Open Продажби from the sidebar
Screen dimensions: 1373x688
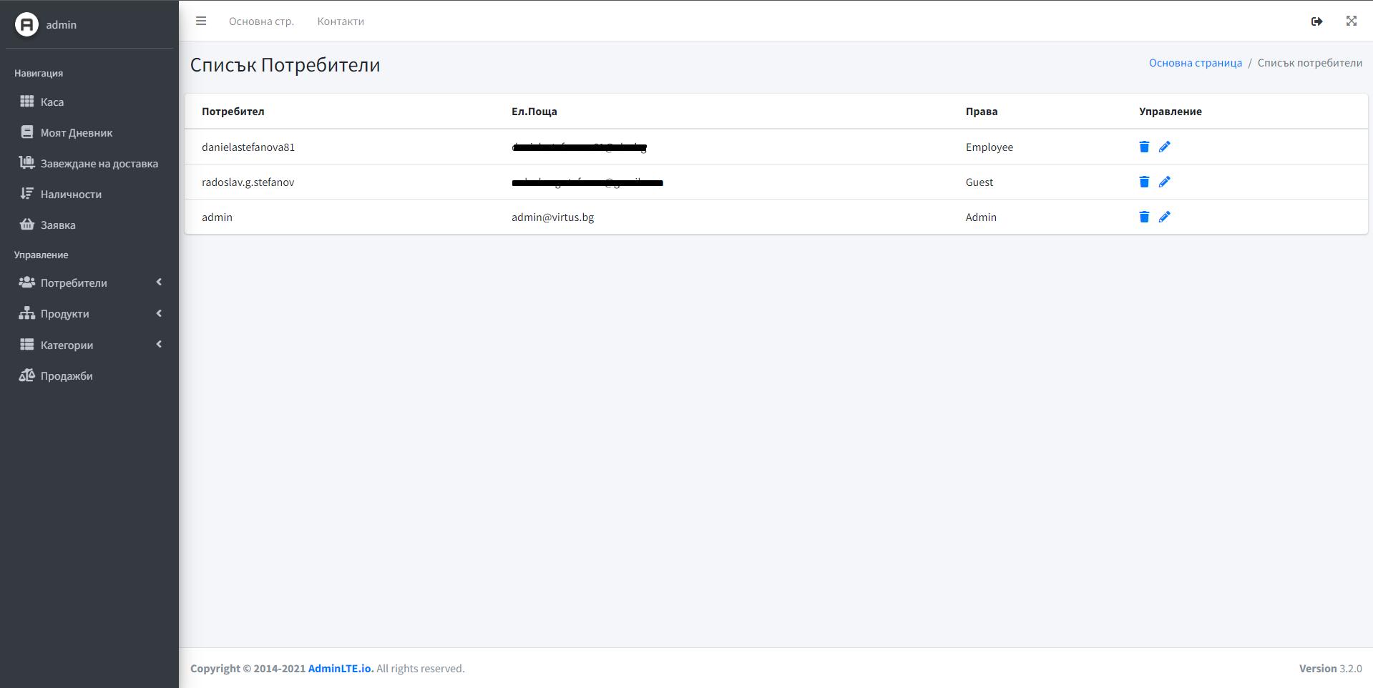pos(66,375)
